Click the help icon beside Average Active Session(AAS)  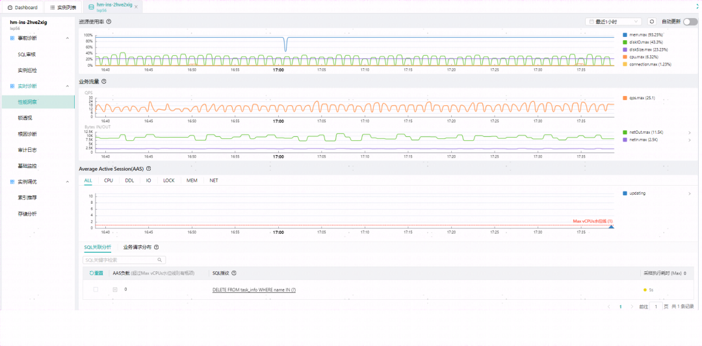149,169
